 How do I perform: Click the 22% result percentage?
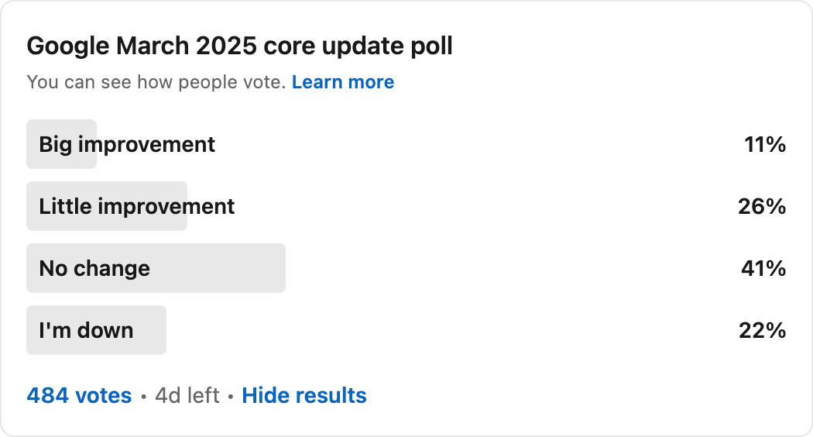tap(763, 331)
